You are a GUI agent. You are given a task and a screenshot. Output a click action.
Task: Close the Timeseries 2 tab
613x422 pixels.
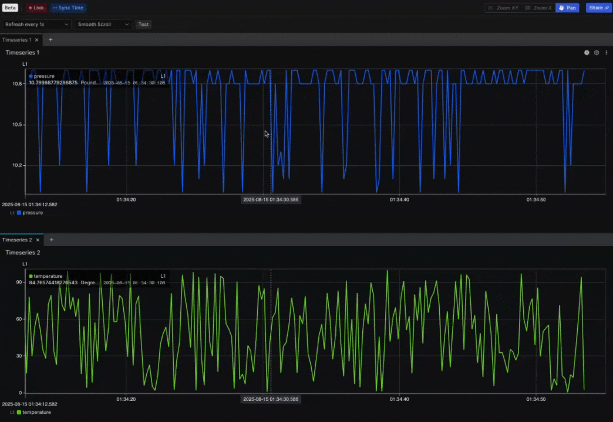click(38, 240)
